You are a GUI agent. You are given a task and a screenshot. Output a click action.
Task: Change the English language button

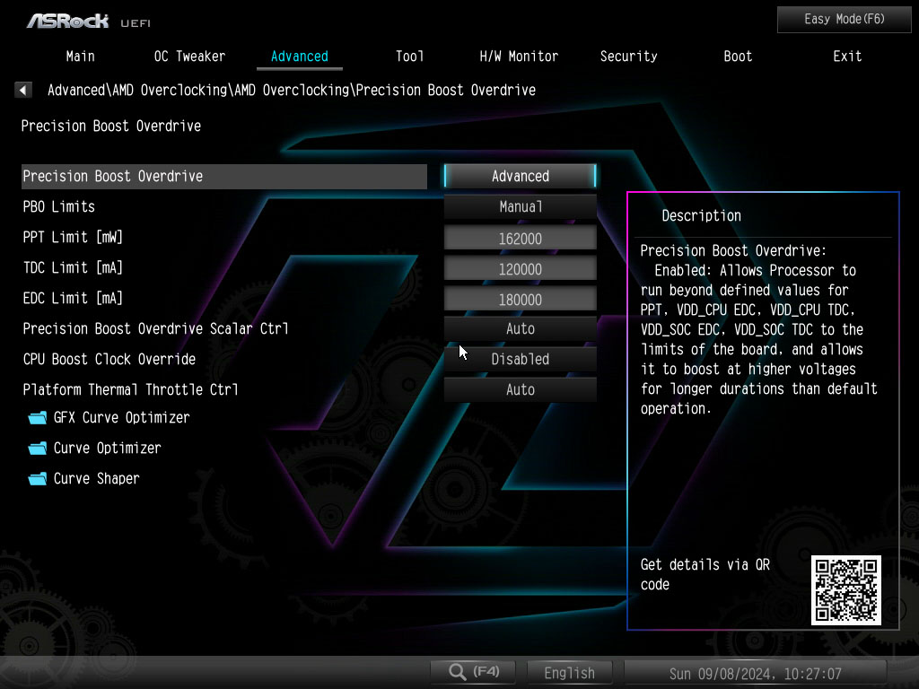(x=569, y=673)
